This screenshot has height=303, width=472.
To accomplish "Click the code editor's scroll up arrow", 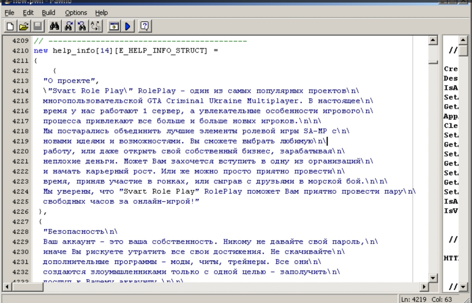I will point(433,40).
